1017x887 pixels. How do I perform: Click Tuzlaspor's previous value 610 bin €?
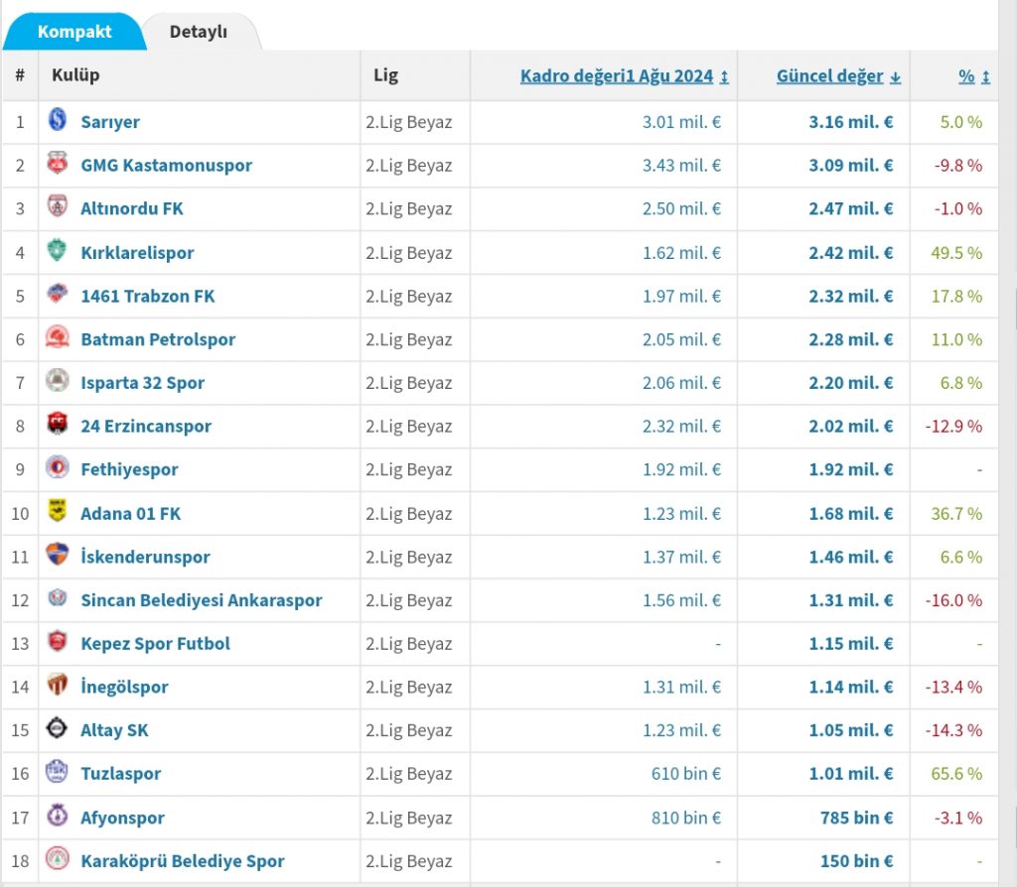tap(685, 774)
